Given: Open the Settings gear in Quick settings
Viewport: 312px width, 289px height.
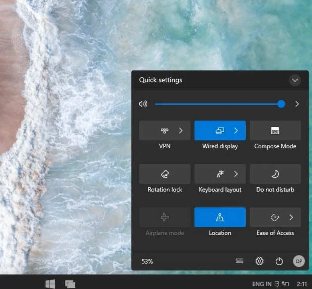Looking at the screenshot, I should [259, 261].
